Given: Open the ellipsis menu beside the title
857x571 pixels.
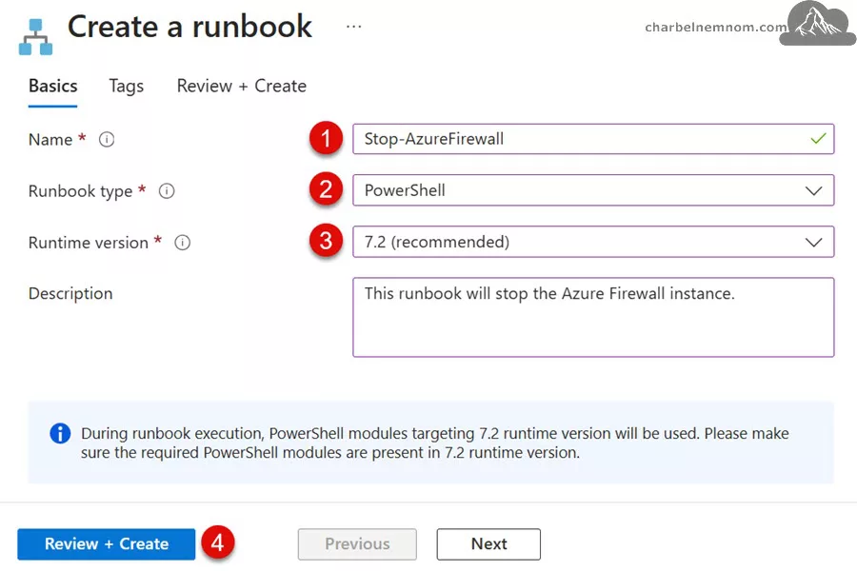Looking at the screenshot, I should click(354, 27).
